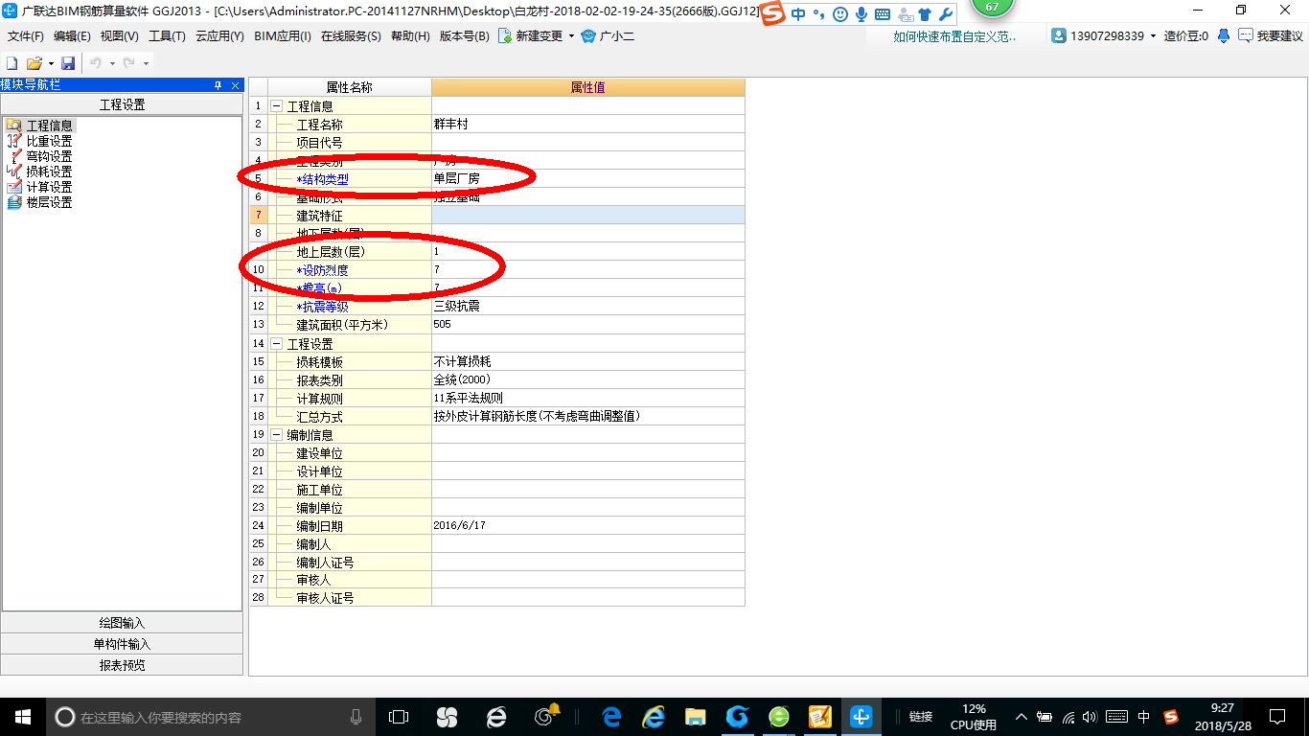Select the 工程设置 navigation section
This screenshot has height=736, width=1309.
[x=122, y=104]
